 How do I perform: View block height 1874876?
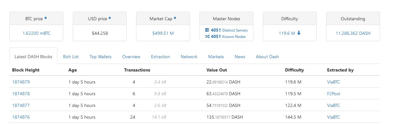click(21, 117)
